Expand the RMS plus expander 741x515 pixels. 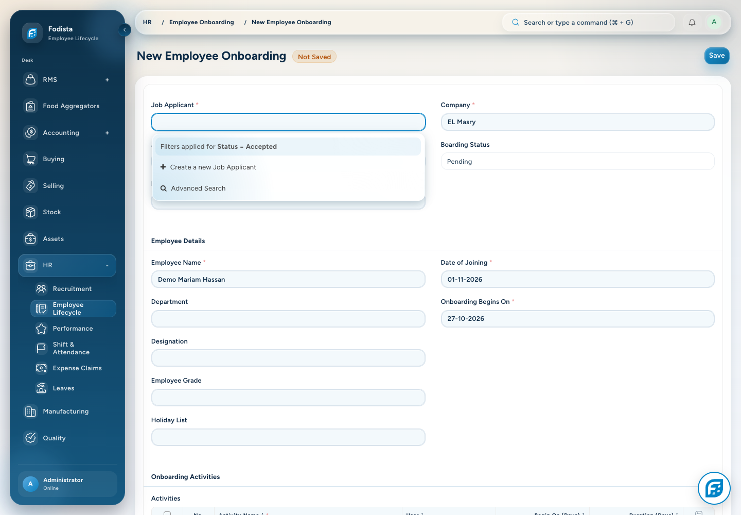pos(107,80)
